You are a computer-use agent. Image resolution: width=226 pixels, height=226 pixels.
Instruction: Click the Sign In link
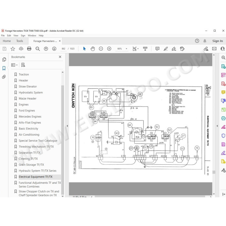point(218,41)
